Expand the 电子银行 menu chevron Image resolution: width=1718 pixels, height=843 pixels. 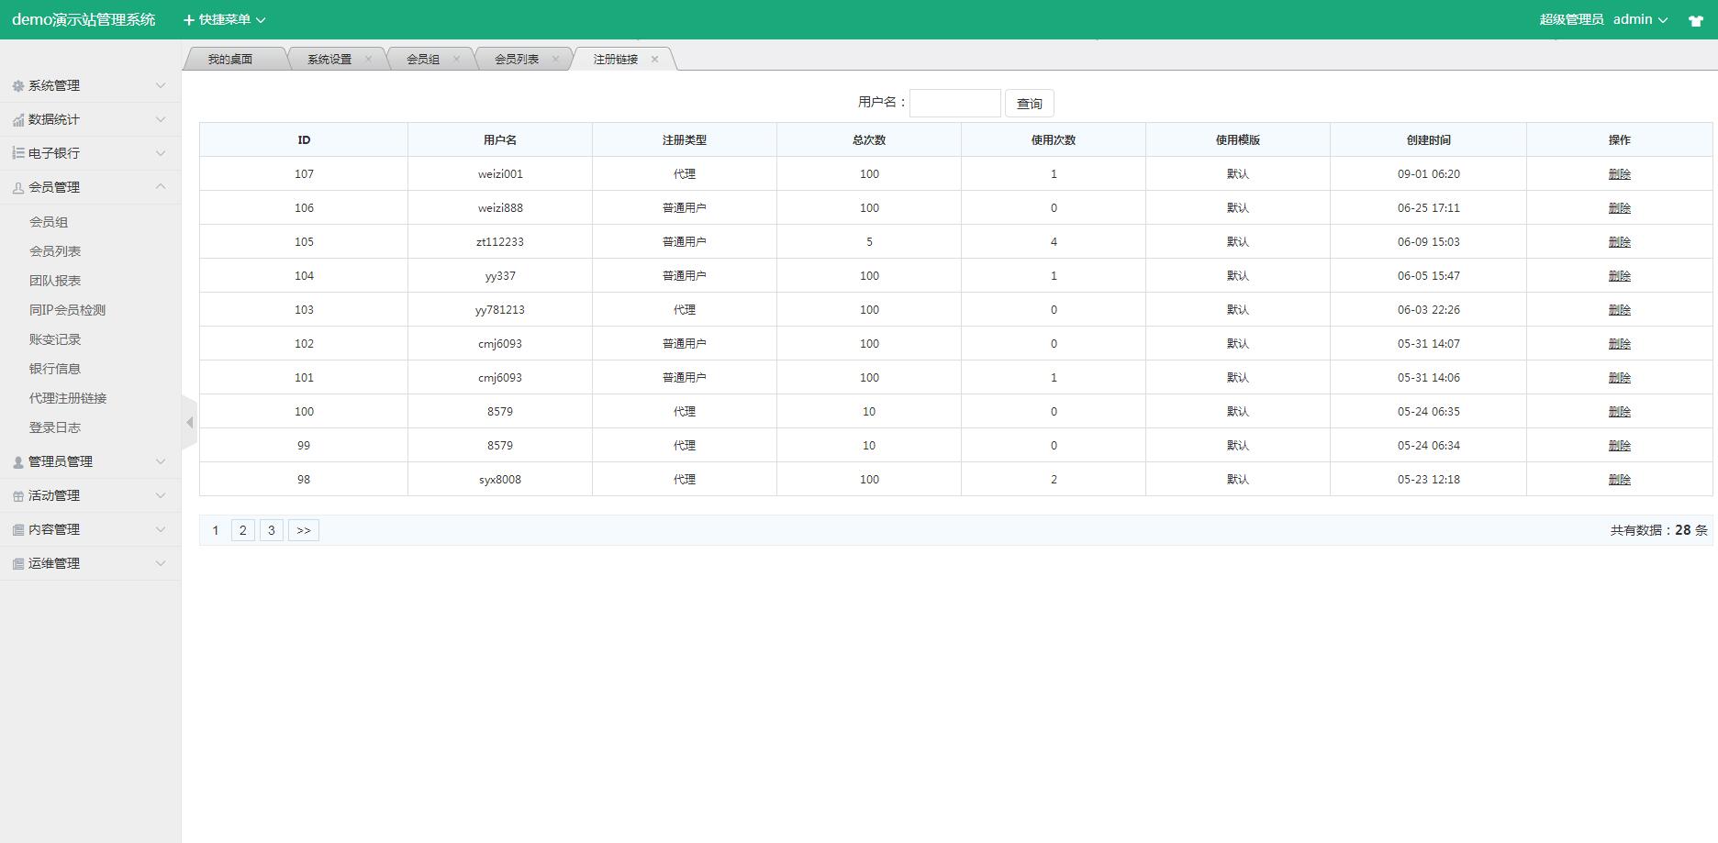coord(161,153)
